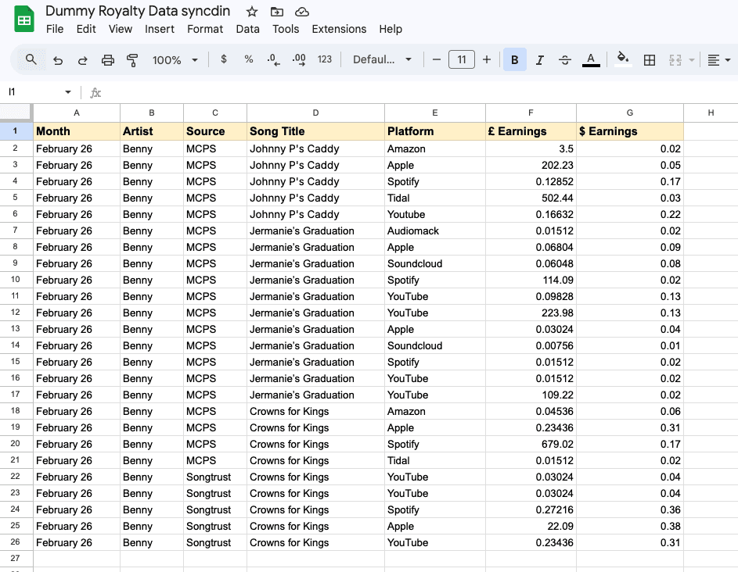Select the Month header cell
Viewport: 738px width, 572px height.
pos(77,131)
